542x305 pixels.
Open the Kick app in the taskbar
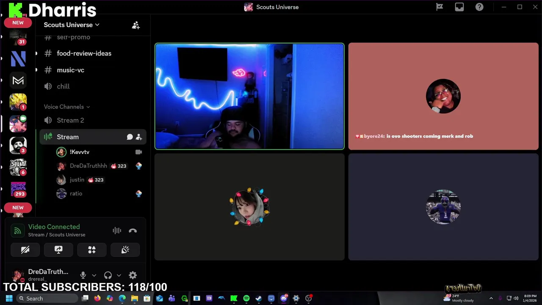[x=234, y=298]
